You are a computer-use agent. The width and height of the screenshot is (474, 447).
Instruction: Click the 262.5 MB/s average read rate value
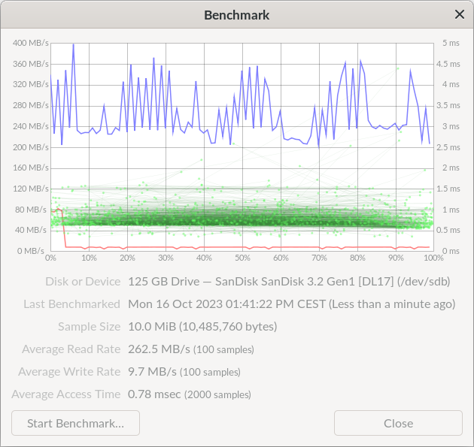point(159,349)
